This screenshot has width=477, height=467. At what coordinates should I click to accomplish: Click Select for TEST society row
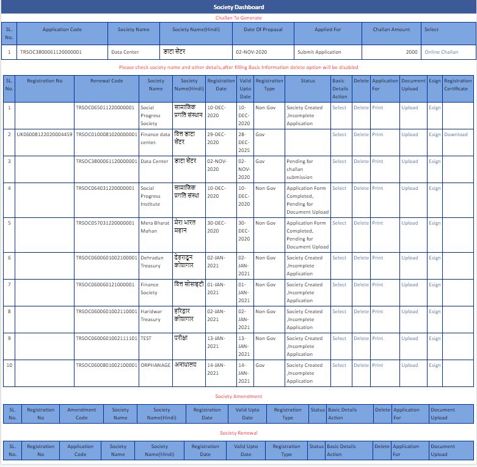pos(339,338)
